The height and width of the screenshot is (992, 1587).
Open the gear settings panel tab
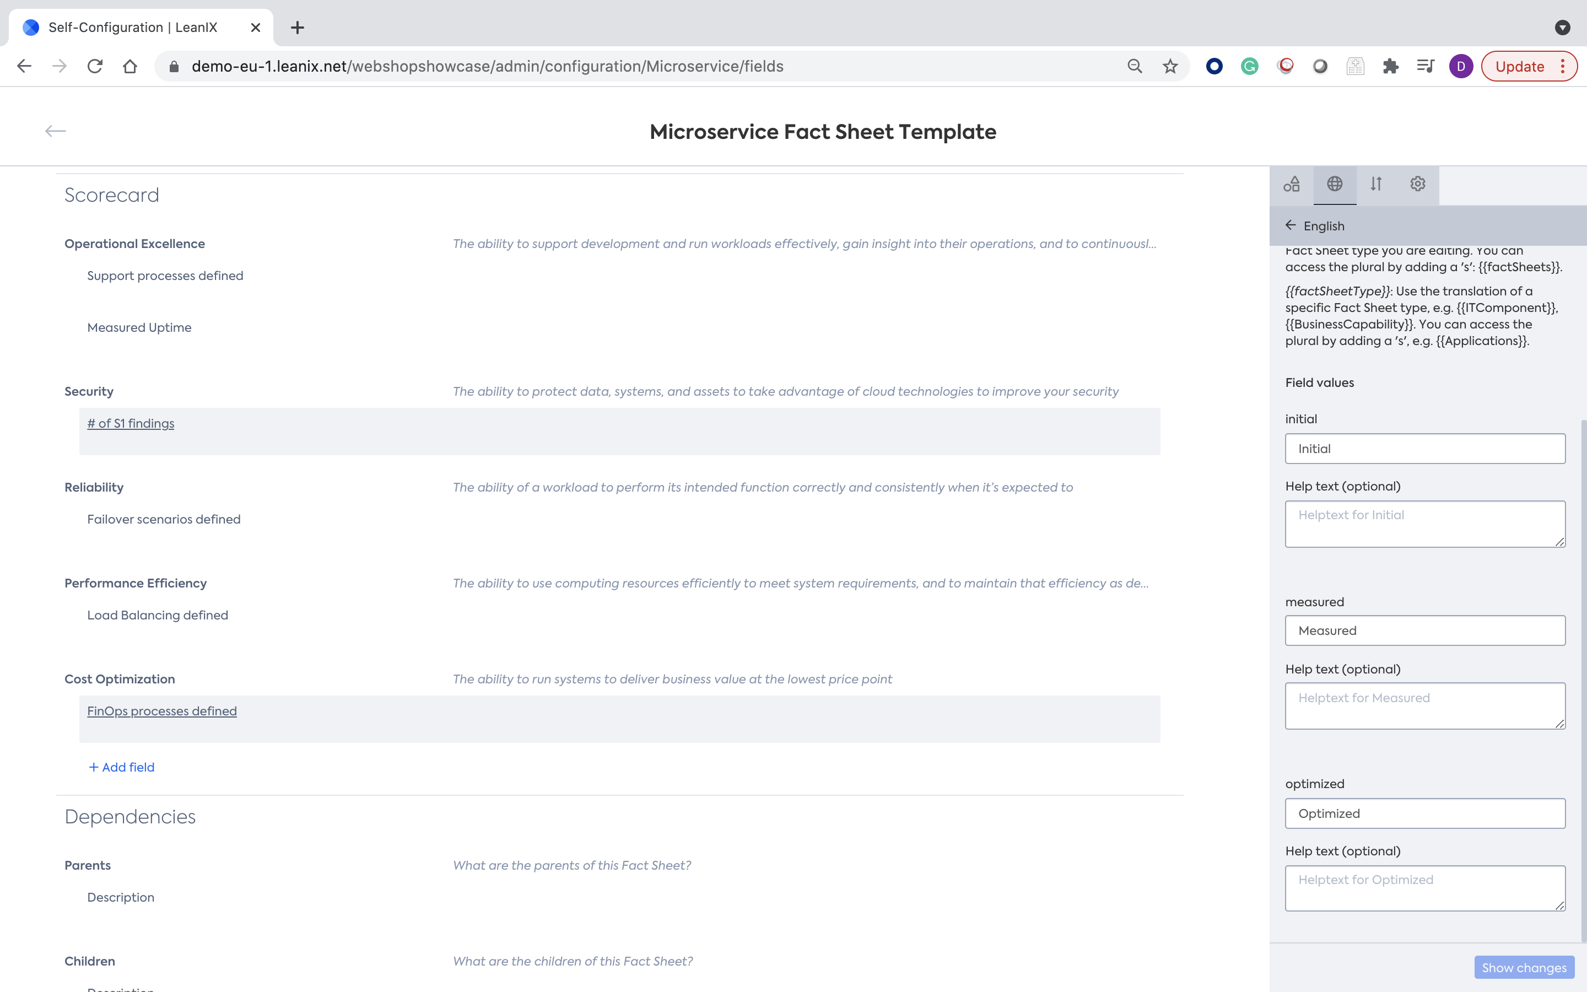click(1417, 185)
